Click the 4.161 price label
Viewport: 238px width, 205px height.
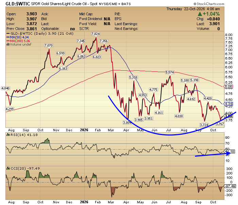(x=159, y=113)
